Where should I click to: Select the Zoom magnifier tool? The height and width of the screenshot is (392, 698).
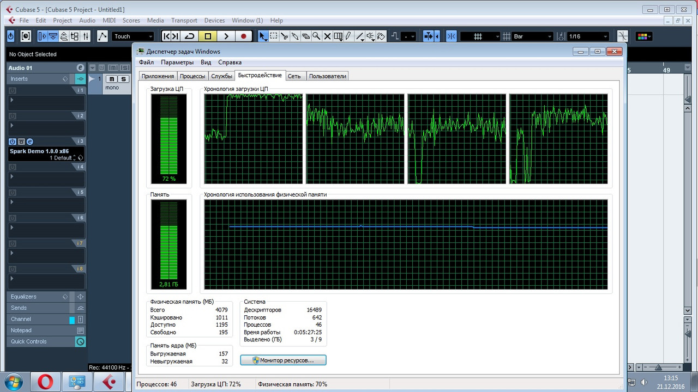coord(317,36)
